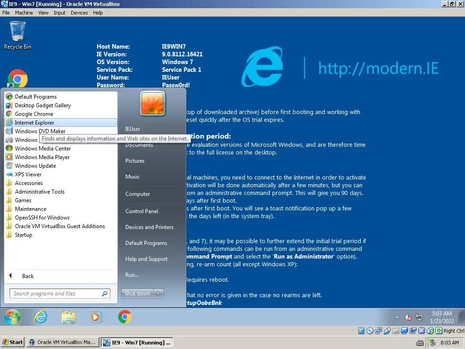Launch Internet Explorer from the guest taskbar

point(40,317)
